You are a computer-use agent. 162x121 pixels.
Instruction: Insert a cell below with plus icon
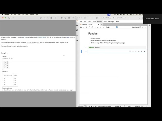tap(84, 27)
